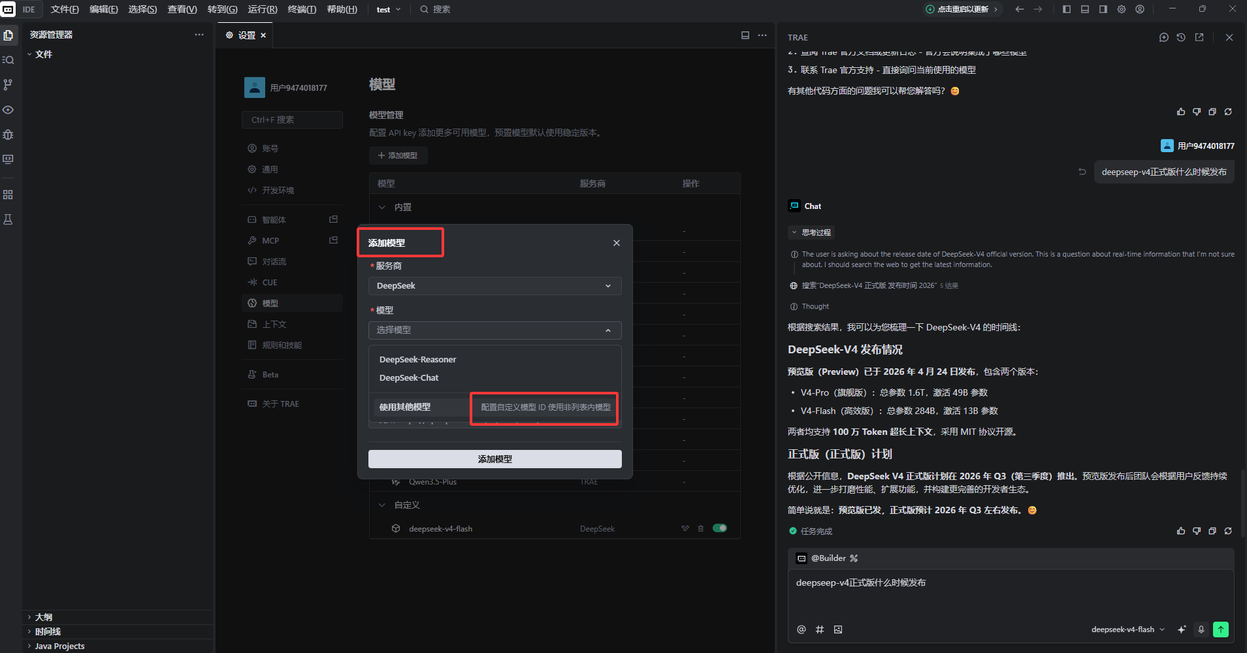The width and height of the screenshot is (1247, 653).
Task: Dislike the answer beside 任务完成
Action: (x=1197, y=531)
